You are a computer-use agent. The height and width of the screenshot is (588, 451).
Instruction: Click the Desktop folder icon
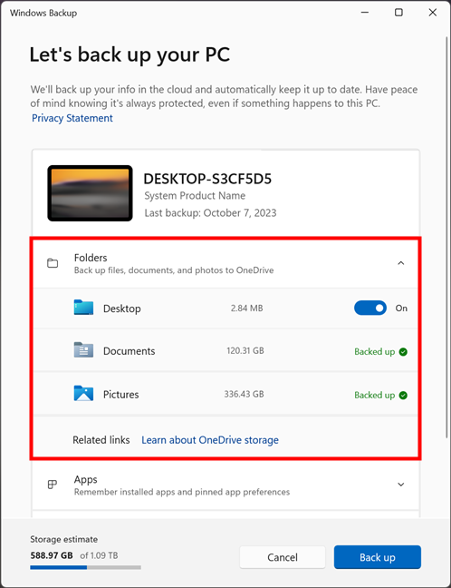[83, 308]
